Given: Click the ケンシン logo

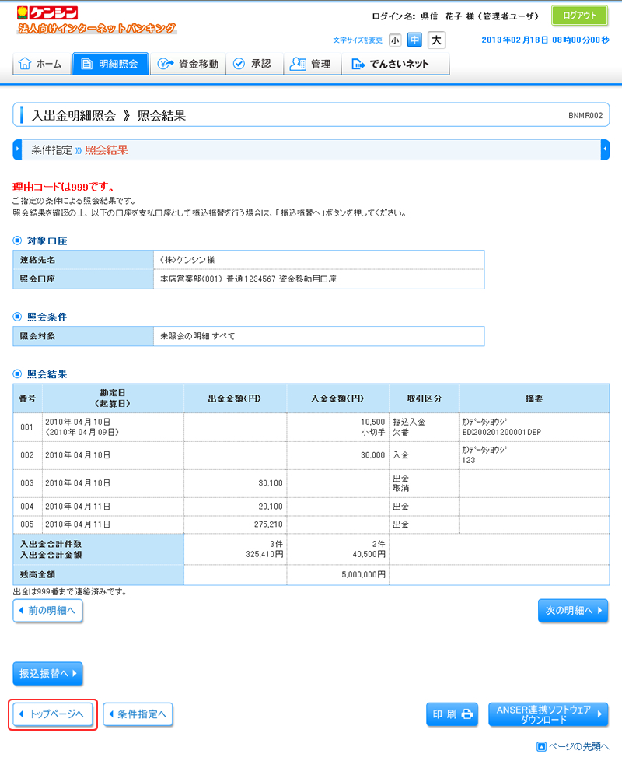Looking at the screenshot, I should (47, 12).
